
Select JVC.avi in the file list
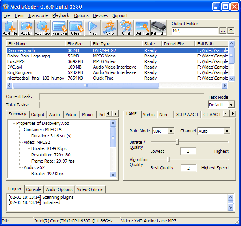[x=117, y=67]
